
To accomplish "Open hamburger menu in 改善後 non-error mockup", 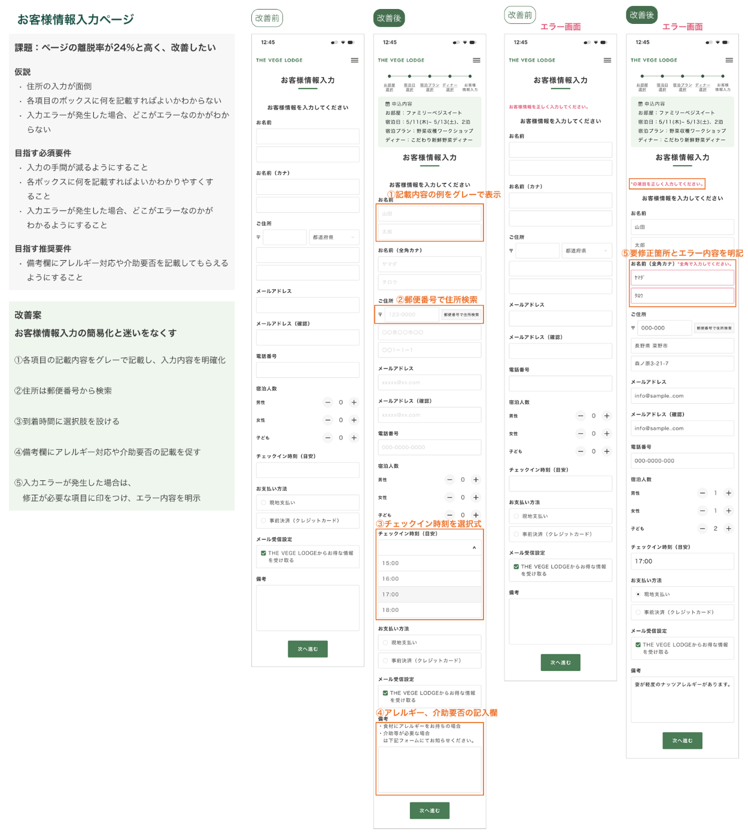I will pos(476,60).
